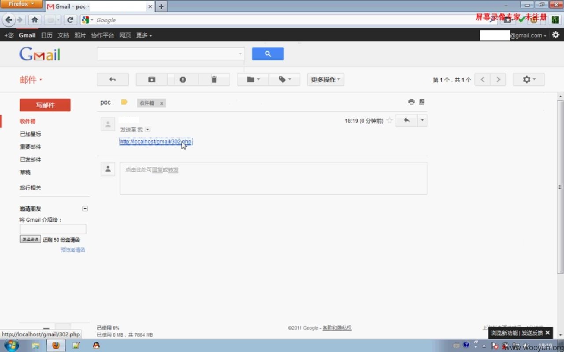Viewport: 564px width, 352px height.
Task: Open the orange Firefox menu button
Action: pos(22,4)
